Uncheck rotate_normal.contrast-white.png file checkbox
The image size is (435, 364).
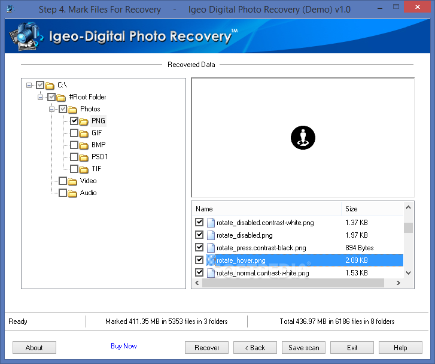[x=199, y=272]
